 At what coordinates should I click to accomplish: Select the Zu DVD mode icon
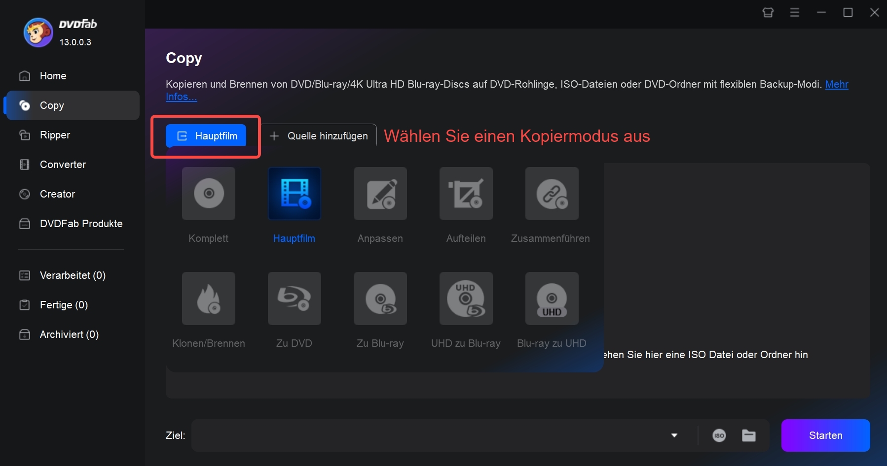(x=295, y=299)
